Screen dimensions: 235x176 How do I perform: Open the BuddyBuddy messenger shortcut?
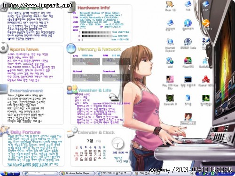[206, 61]
